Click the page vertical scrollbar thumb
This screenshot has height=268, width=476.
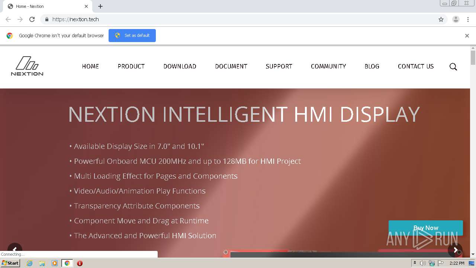coord(473,58)
